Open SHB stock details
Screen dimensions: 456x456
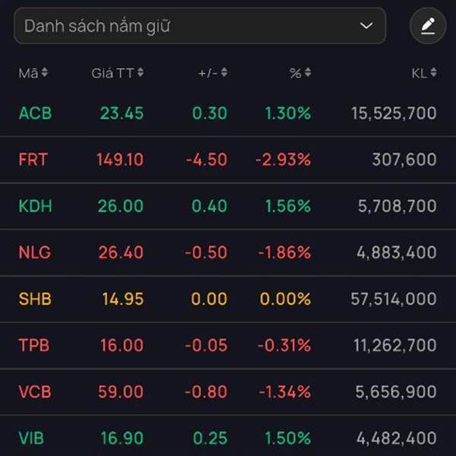[228, 299]
